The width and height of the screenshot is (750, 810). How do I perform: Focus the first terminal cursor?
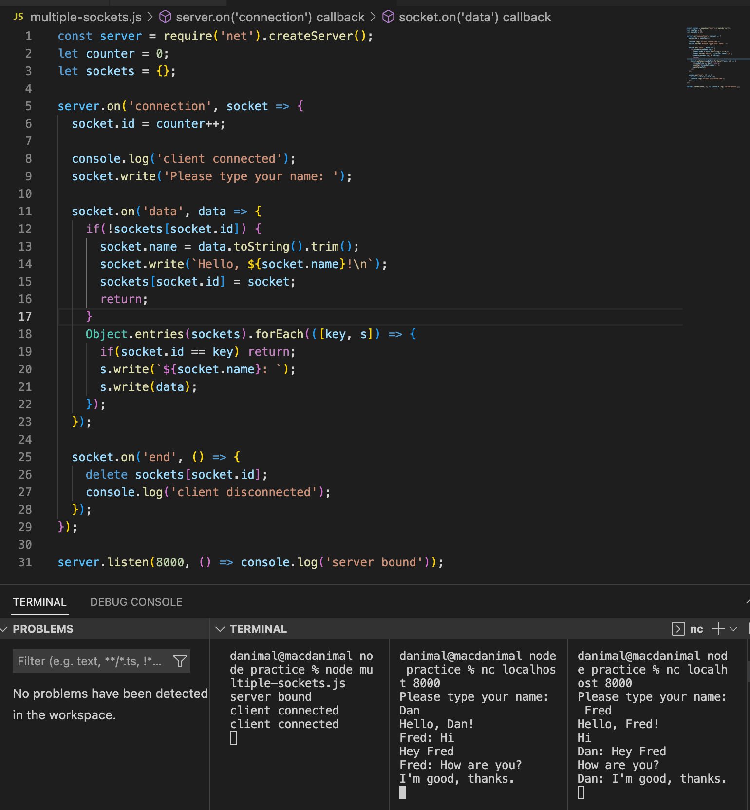233,738
